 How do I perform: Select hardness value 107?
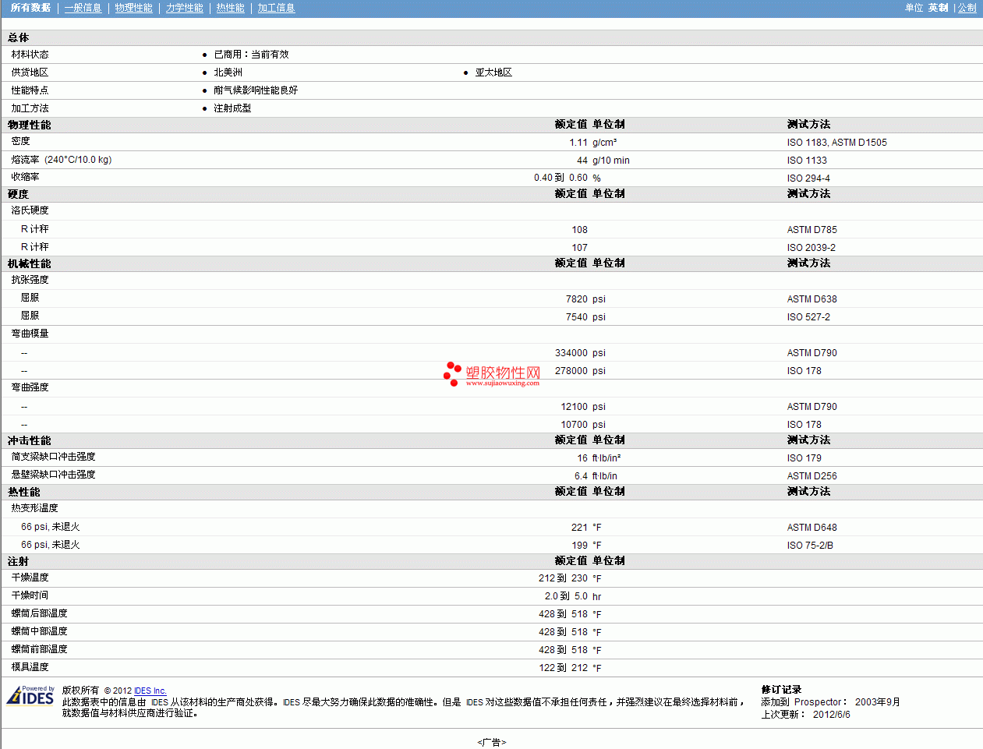tap(580, 248)
